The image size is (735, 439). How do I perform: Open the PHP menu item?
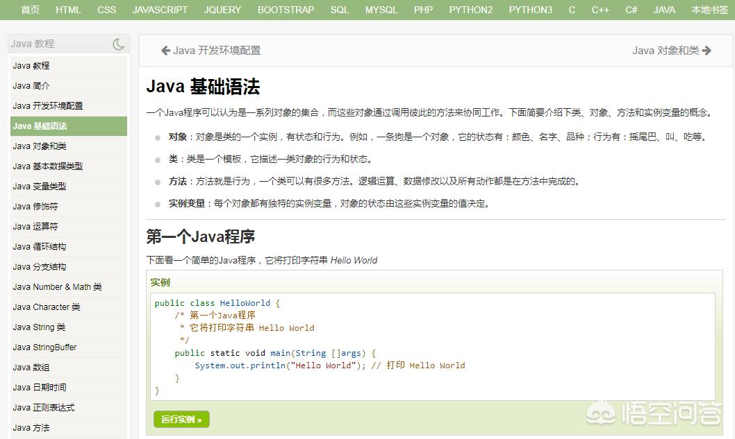pos(423,10)
